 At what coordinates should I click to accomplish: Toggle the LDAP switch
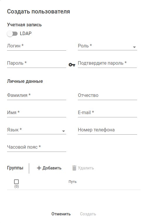pos(12,34)
